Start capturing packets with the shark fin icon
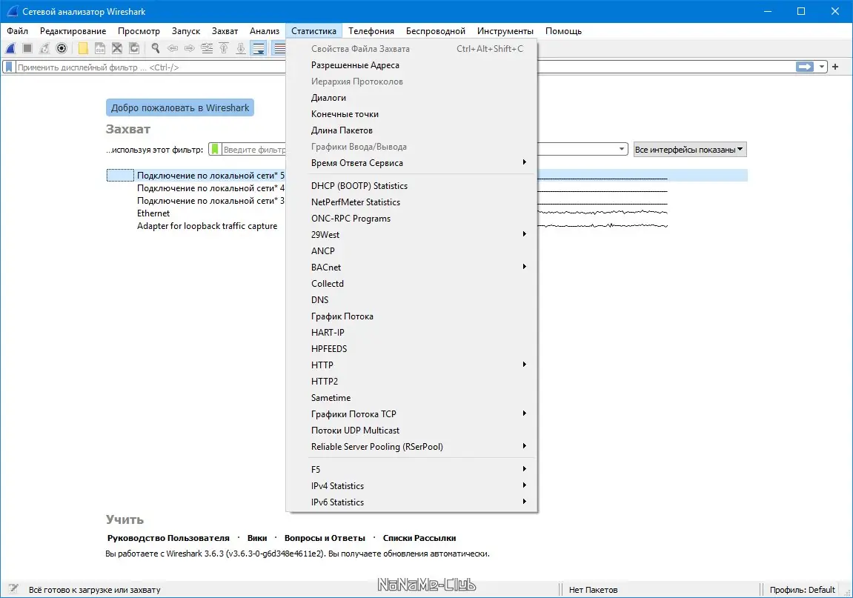Viewport: 853px width, 598px height. coord(10,48)
